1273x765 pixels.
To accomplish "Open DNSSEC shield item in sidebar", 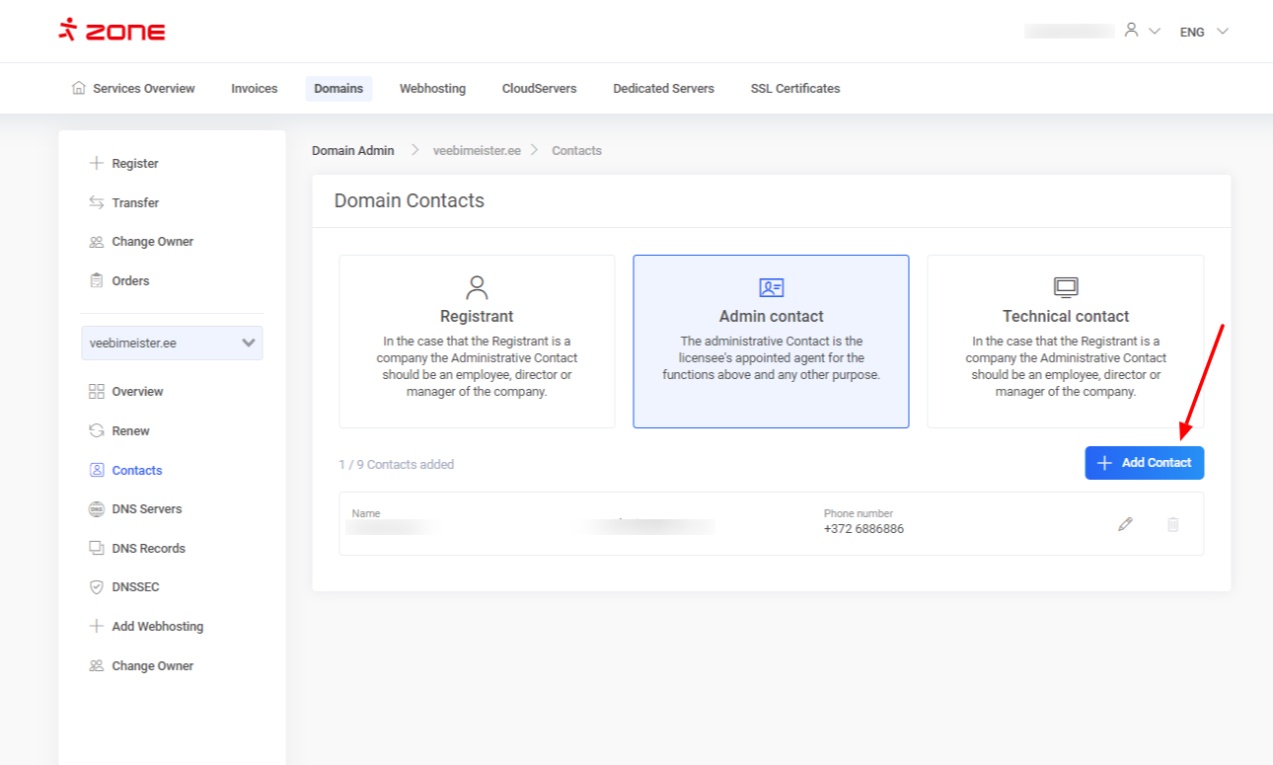I will pyautogui.click(x=135, y=587).
